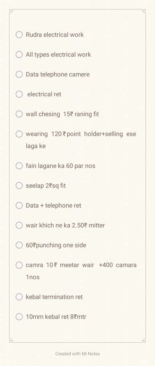Toggle Data + telephone ret checkbox
Screen dimensions: 155x366
19,205
